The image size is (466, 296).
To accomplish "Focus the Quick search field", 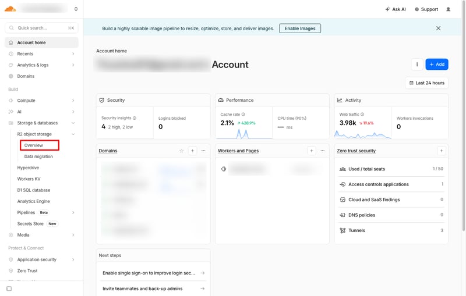I will tap(41, 28).
